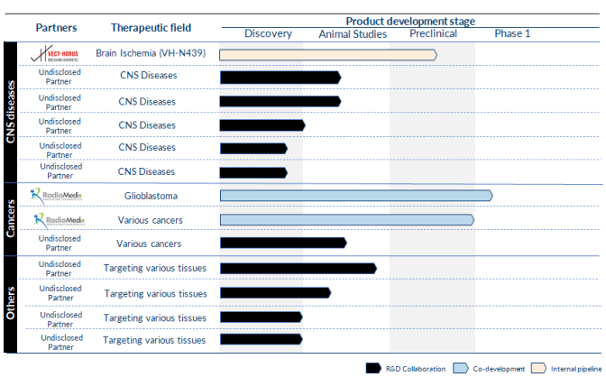The image size is (606, 377).
Task: Click the black R&D Collaboration legend icon
Action: click(373, 369)
